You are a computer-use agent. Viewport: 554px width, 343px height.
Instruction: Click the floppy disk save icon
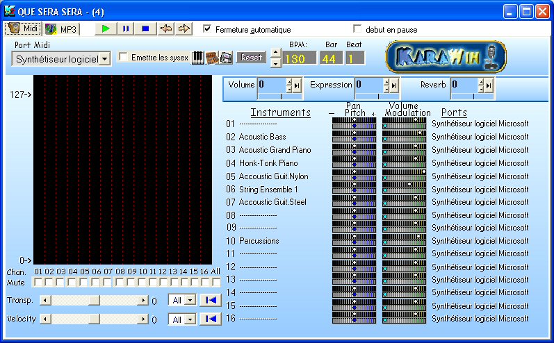(226, 58)
